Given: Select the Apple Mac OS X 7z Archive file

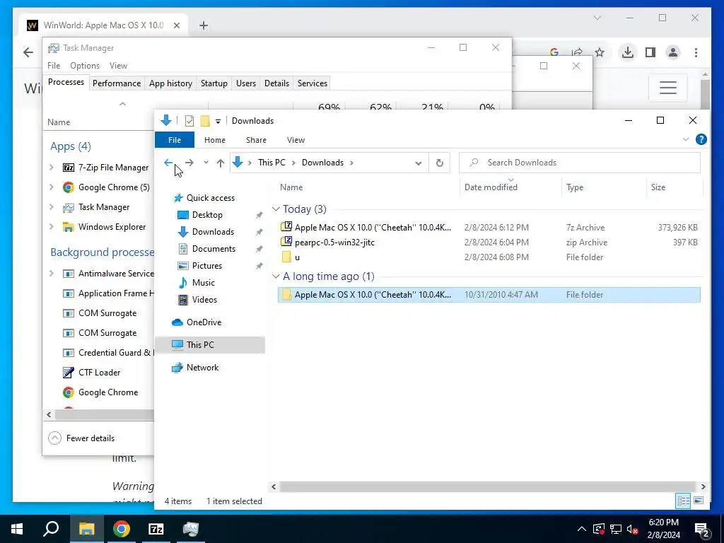Looking at the screenshot, I should tap(489, 227).
